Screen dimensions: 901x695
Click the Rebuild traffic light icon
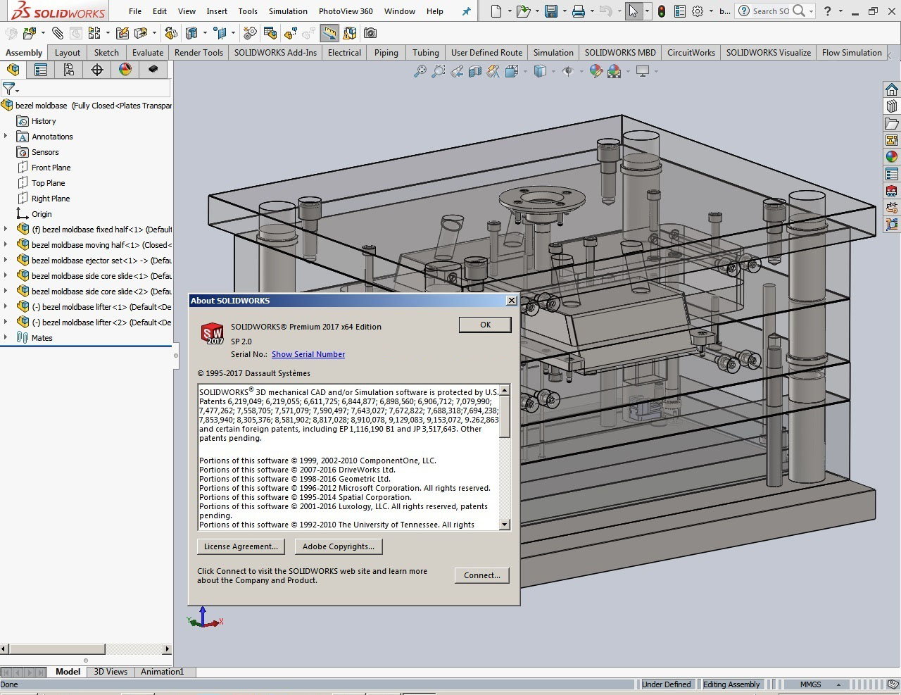[662, 11]
